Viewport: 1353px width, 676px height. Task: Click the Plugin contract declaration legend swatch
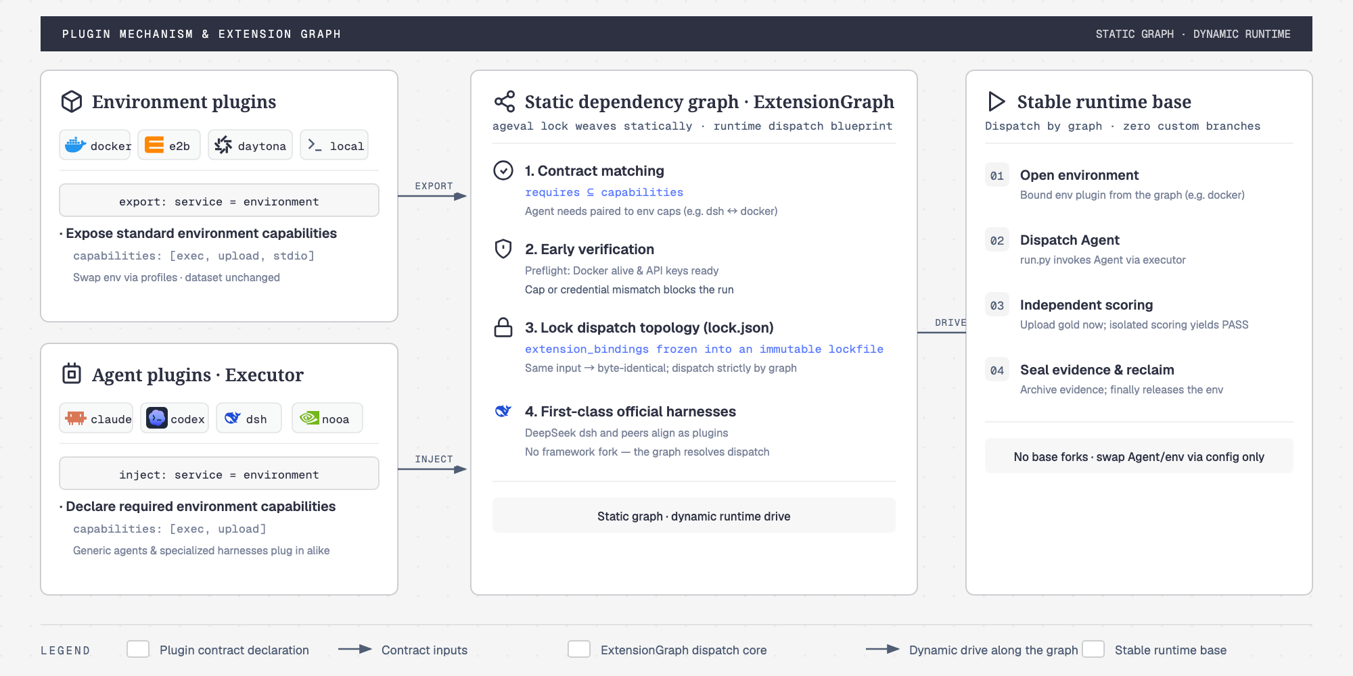(x=138, y=649)
